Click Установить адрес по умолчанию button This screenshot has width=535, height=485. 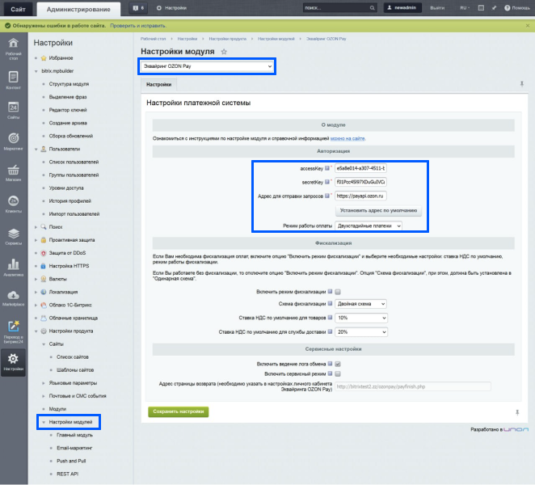click(378, 210)
